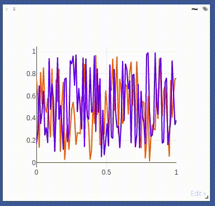Click x-axis label 1
The width and height of the screenshot is (215, 206).
(x=176, y=172)
